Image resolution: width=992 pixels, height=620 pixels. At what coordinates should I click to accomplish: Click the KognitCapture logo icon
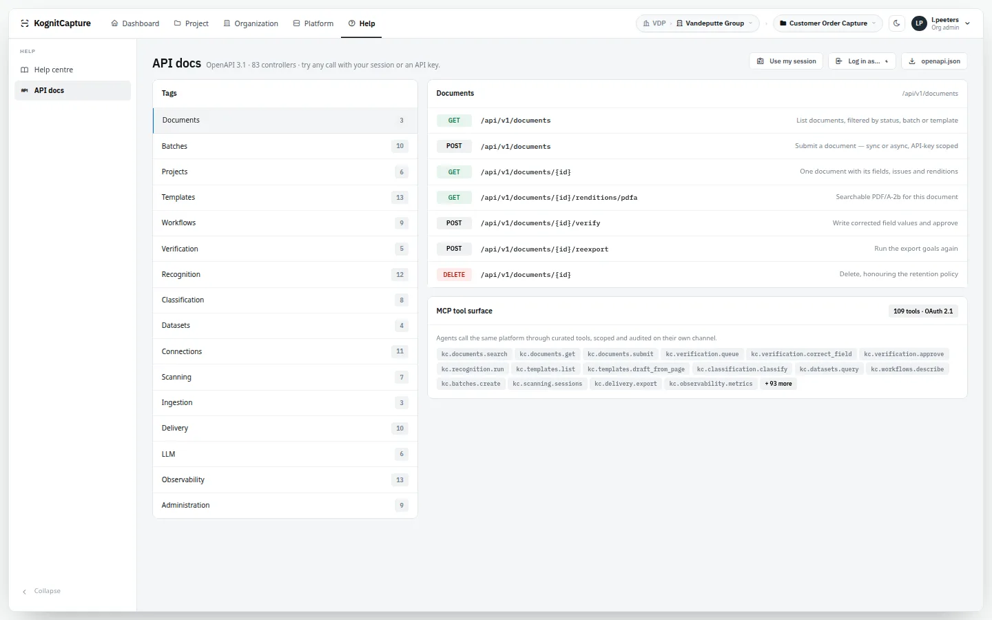pos(25,23)
